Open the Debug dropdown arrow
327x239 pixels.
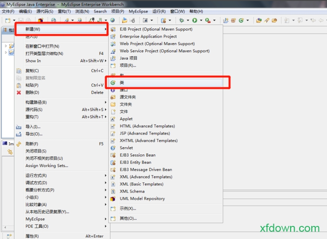188,20
